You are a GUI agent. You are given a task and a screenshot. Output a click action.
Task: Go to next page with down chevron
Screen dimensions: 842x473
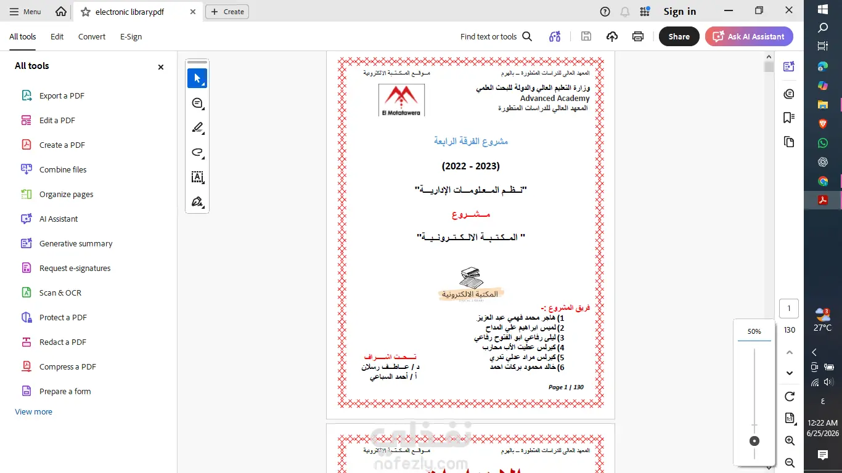point(790,373)
